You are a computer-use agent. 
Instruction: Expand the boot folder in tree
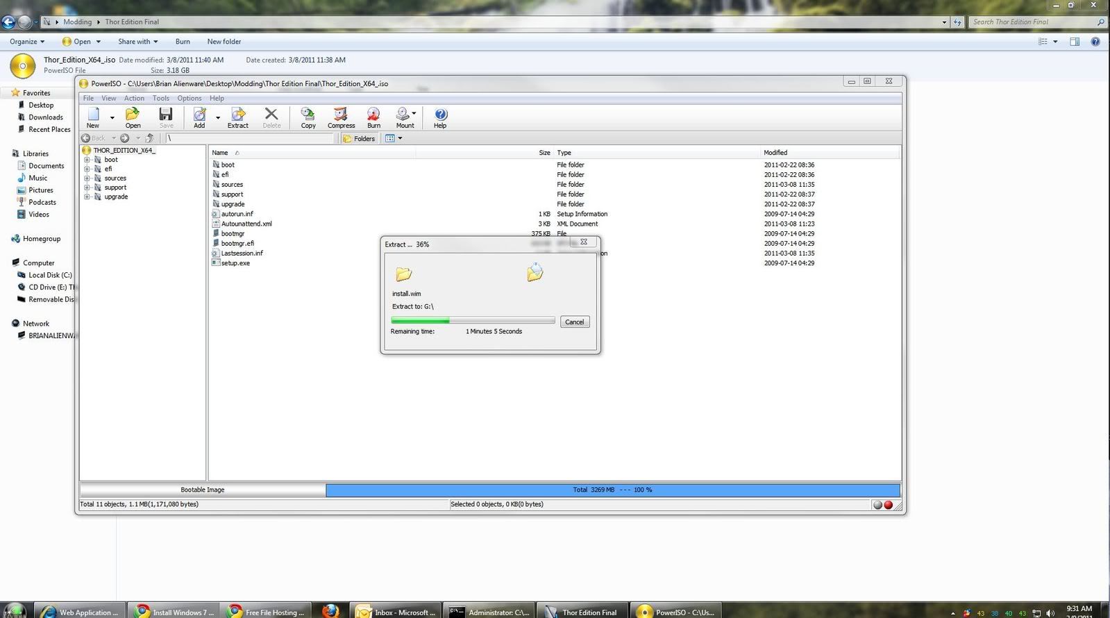(x=87, y=160)
